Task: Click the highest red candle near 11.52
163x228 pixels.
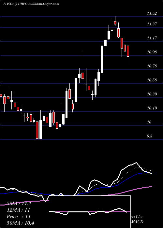Action: click(115, 23)
